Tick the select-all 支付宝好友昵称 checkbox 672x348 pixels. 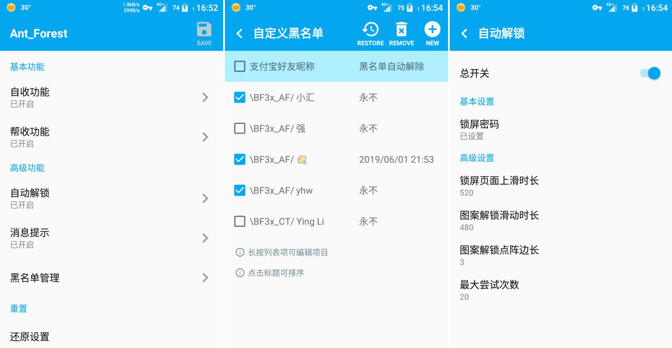click(x=239, y=66)
